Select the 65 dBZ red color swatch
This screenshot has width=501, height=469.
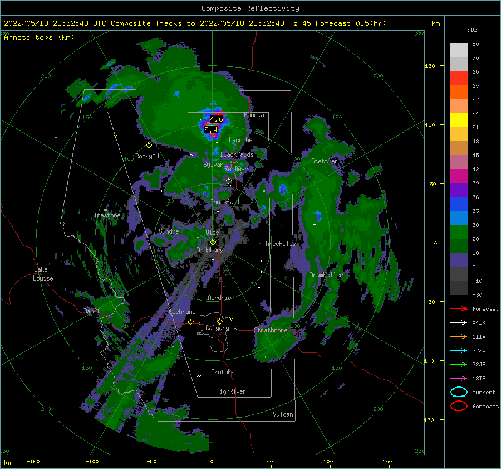pyautogui.click(x=459, y=79)
